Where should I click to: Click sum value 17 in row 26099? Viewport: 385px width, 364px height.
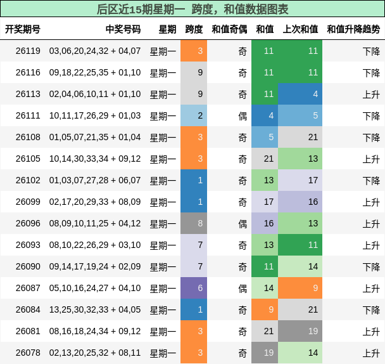pyautogui.click(x=265, y=202)
